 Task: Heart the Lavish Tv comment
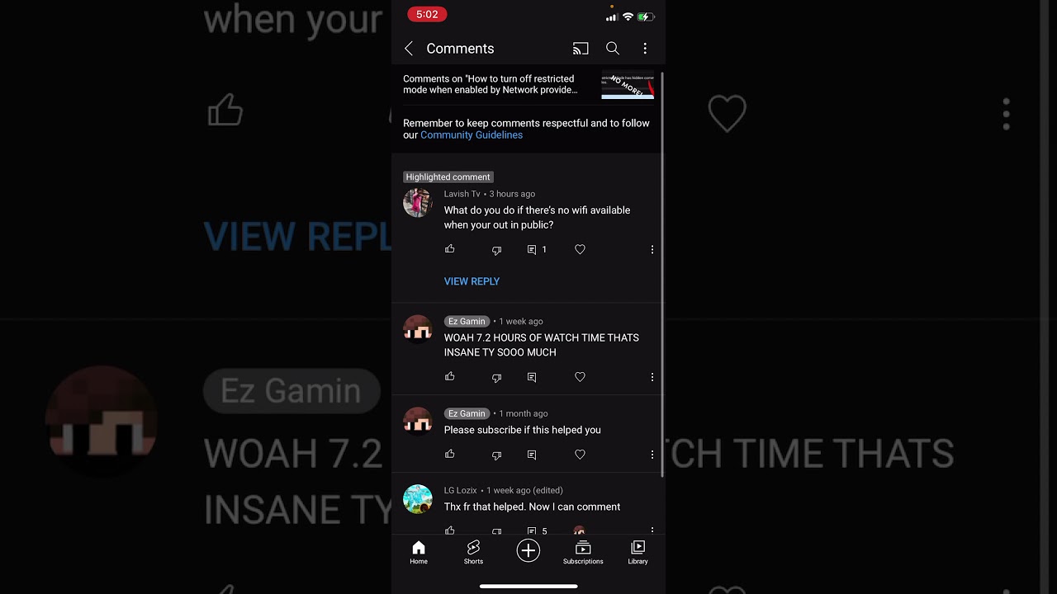tap(580, 249)
